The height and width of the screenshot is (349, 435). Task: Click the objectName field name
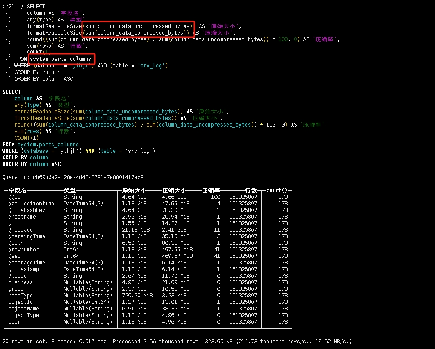point(24,309)
